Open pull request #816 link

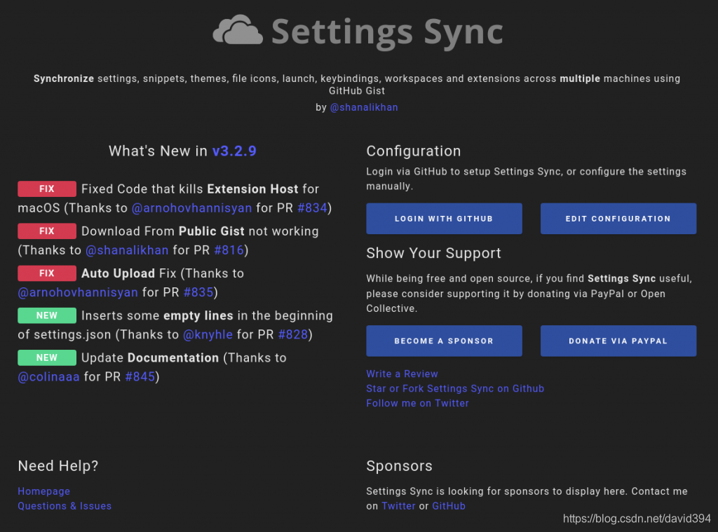pos(229,250)
